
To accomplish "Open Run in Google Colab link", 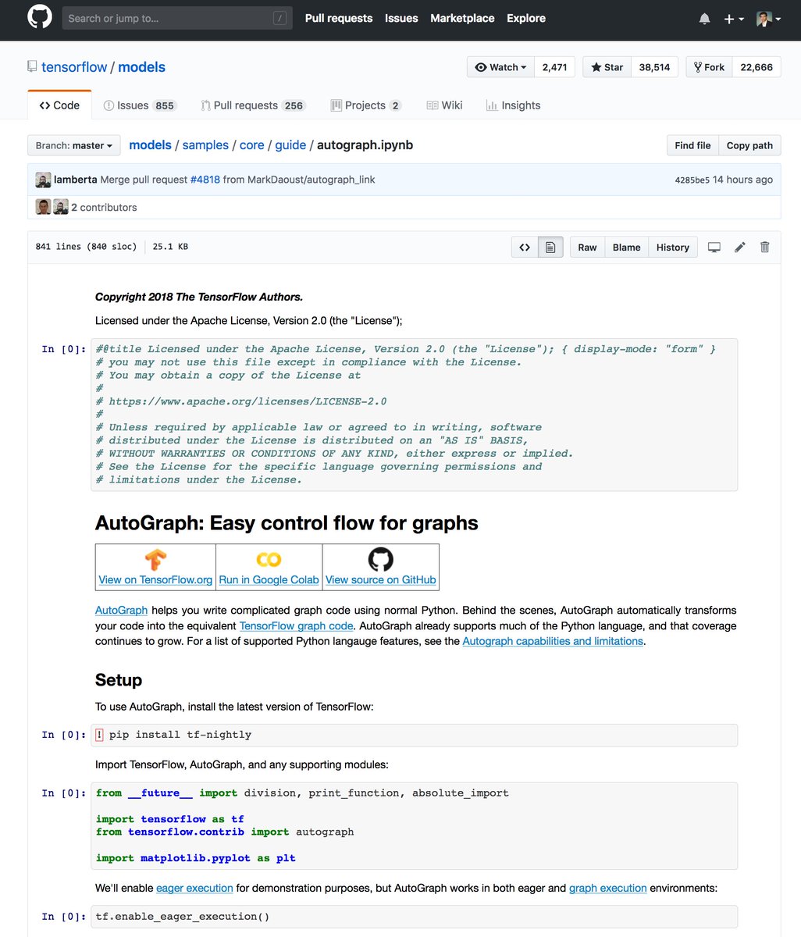I will click(269, 579).
